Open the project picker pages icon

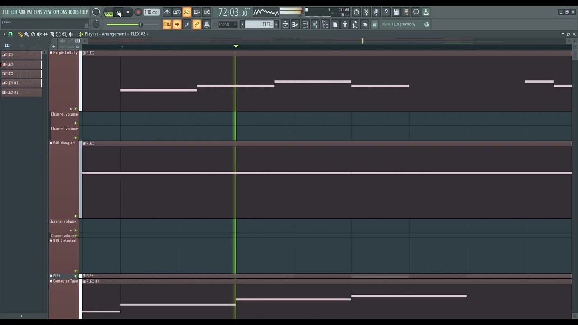pos(335,24)
